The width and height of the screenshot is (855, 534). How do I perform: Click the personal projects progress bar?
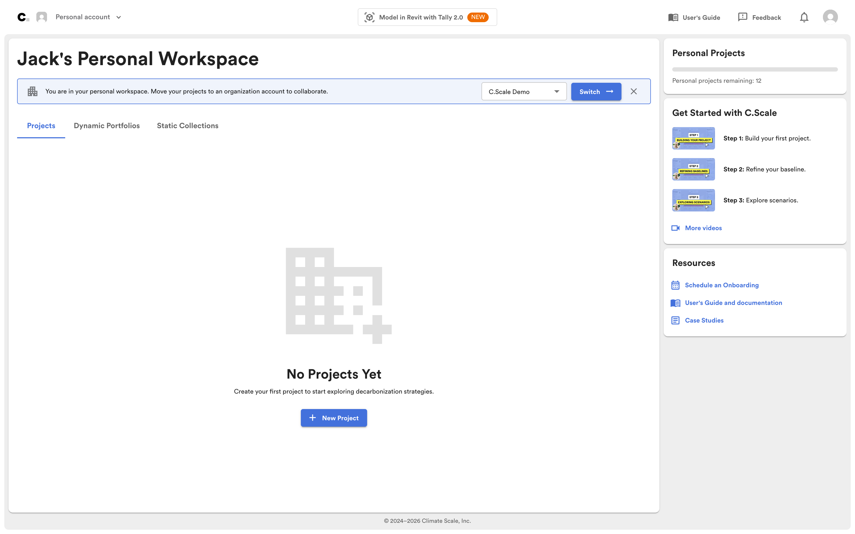[755, 69]
